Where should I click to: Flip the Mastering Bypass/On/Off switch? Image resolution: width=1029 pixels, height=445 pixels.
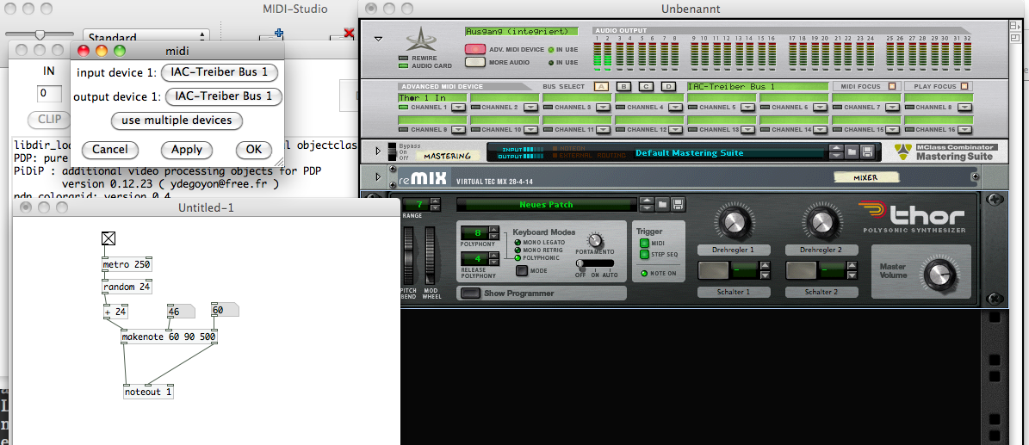point(392,152)
